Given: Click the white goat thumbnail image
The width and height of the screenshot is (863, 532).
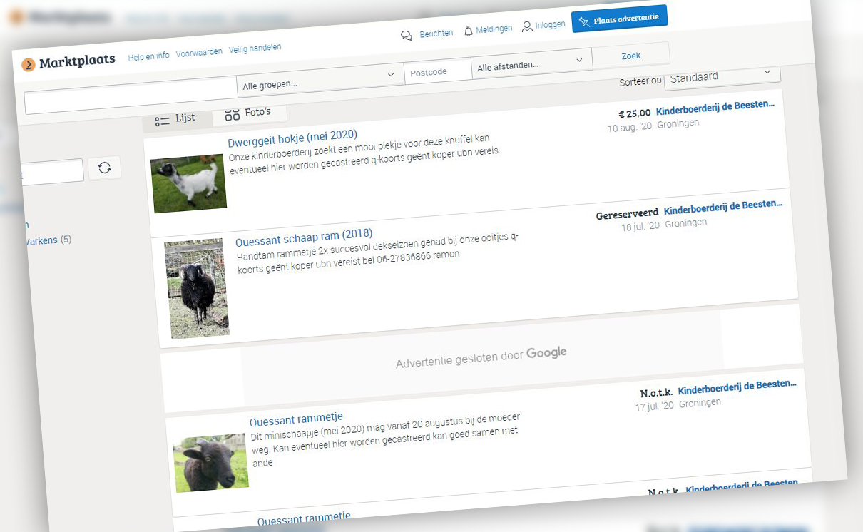Looking at the screenshot, I should [188, 184].
